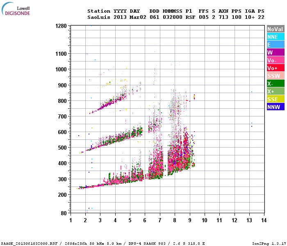Click the 5 MHz frequency axis label
Screen dimensions: 287x246
pos(130,220)
